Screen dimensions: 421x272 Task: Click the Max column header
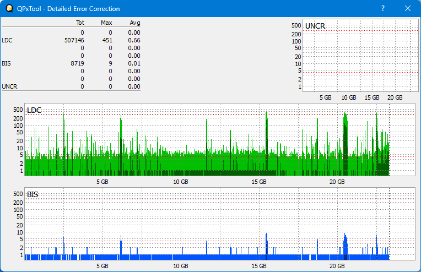(x=106, y=23)
